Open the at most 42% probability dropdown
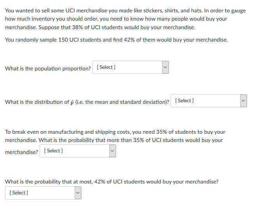 click(x=43, y=193)
